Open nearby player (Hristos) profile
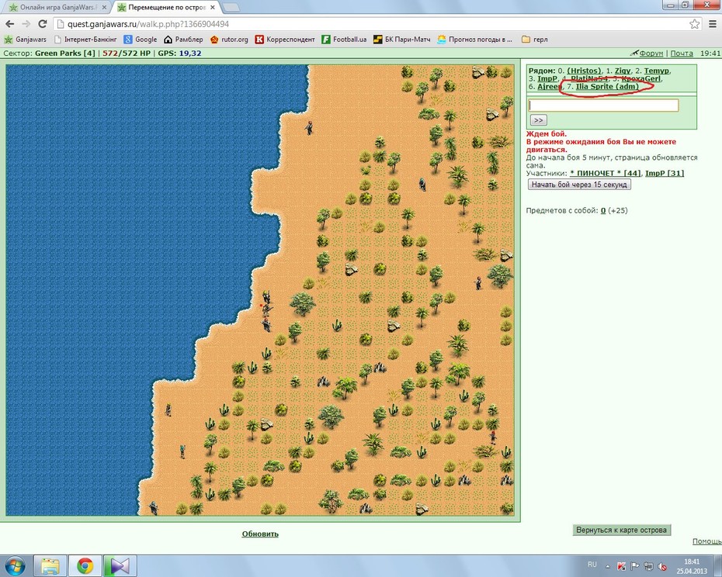 (584, 71)
